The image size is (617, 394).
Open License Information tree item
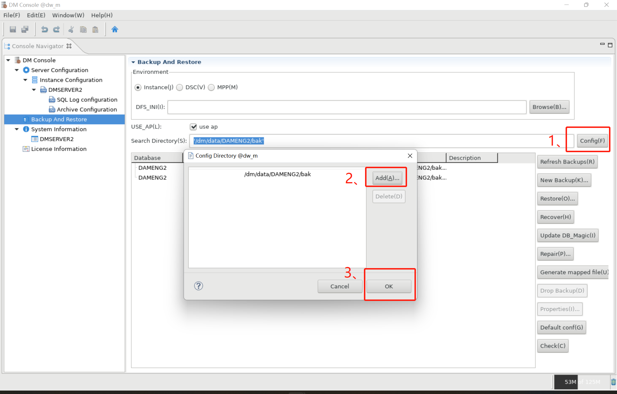click(59, 149)
